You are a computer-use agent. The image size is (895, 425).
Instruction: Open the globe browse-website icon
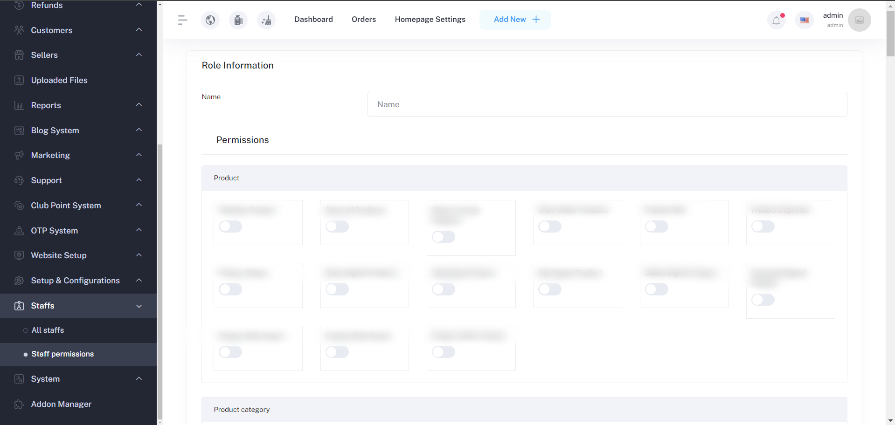click(210, 20)
